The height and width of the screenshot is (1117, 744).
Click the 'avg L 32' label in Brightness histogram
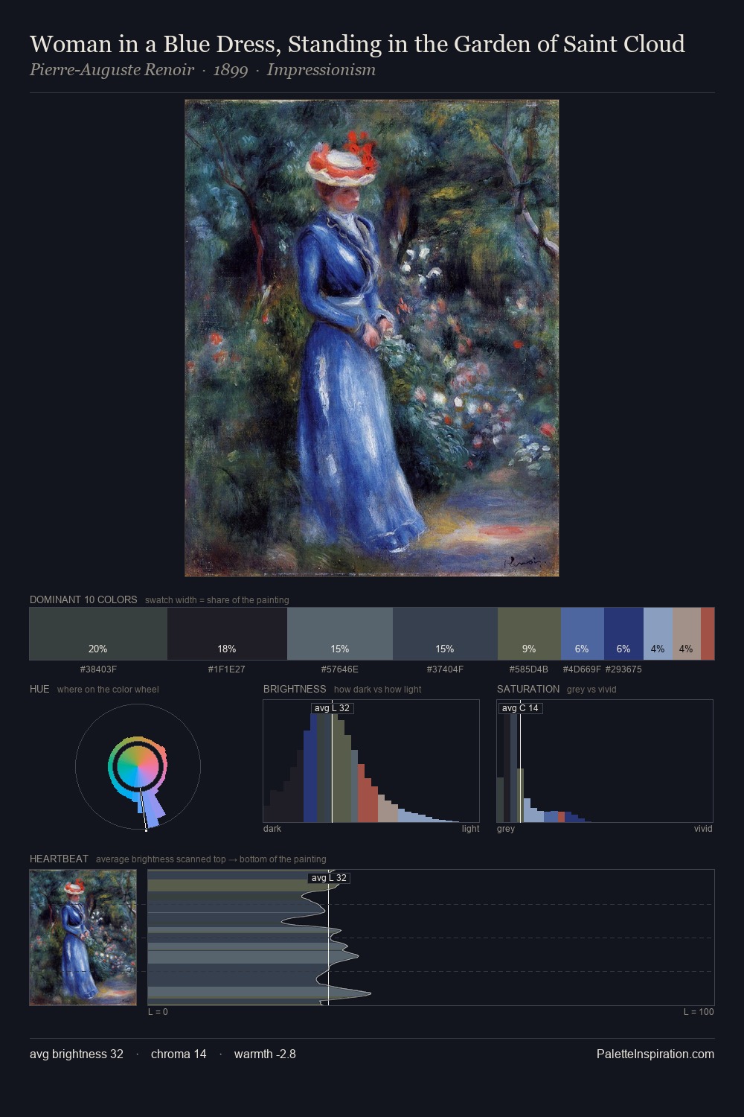pyautogui.click(x=332, y=708)
